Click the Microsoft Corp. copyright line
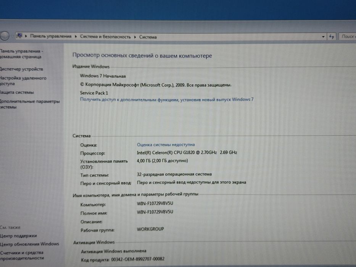Image resolution: width=356 pixels, height=267 pixels. 156,85
